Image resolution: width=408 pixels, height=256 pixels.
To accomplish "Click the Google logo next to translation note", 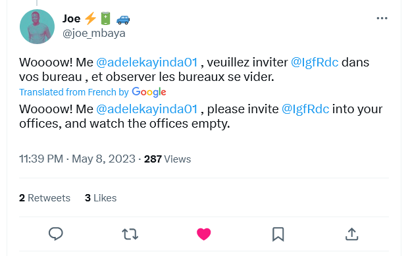I will [x=149, y=92].
